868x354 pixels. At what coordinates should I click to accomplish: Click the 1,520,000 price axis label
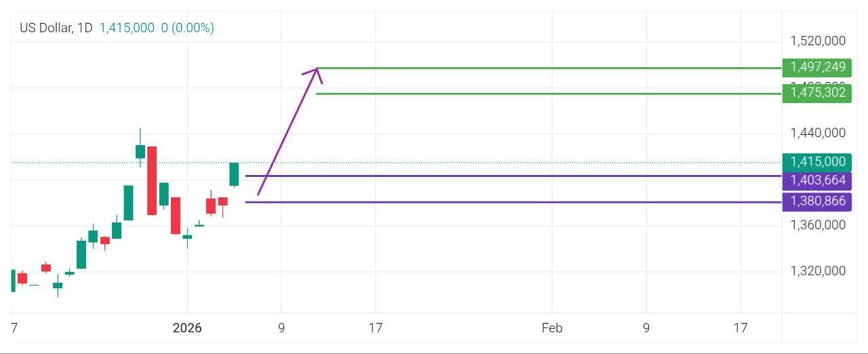(x=818, y=41)
